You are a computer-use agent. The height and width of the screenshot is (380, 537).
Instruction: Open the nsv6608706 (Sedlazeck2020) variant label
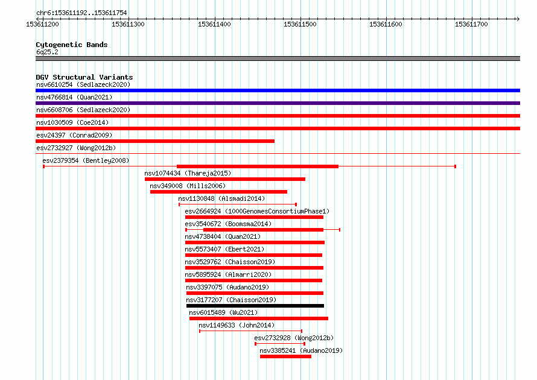[83, 110]
